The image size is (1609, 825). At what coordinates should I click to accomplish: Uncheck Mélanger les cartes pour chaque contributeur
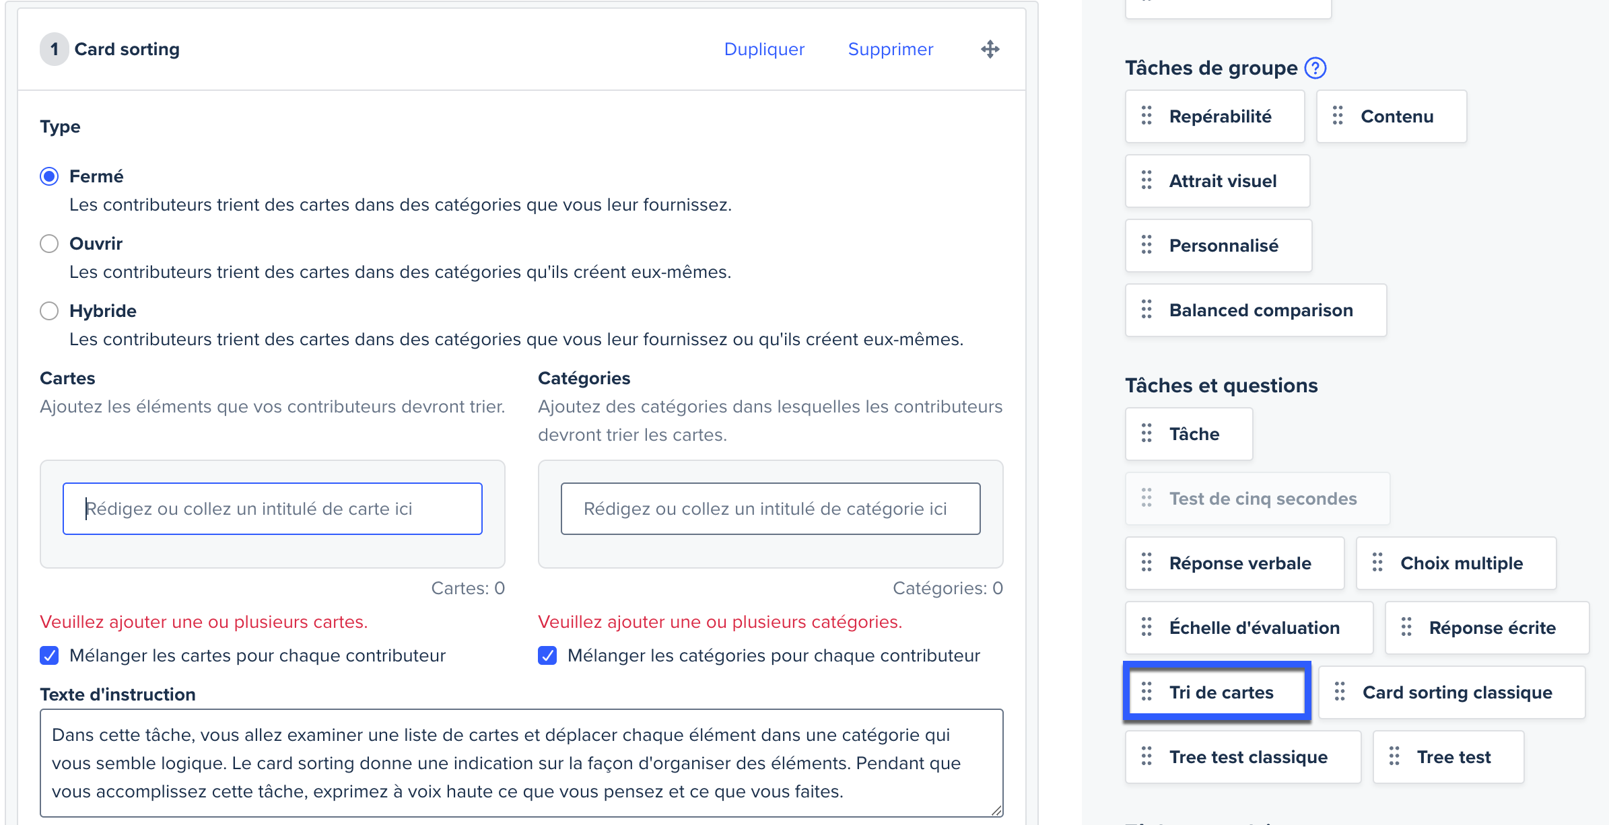49,655
